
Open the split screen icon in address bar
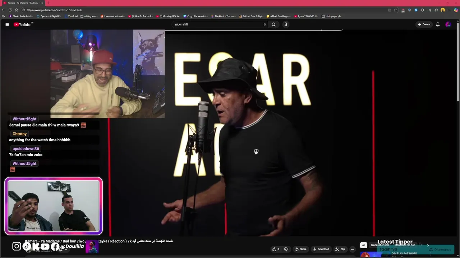click(390, 10)
